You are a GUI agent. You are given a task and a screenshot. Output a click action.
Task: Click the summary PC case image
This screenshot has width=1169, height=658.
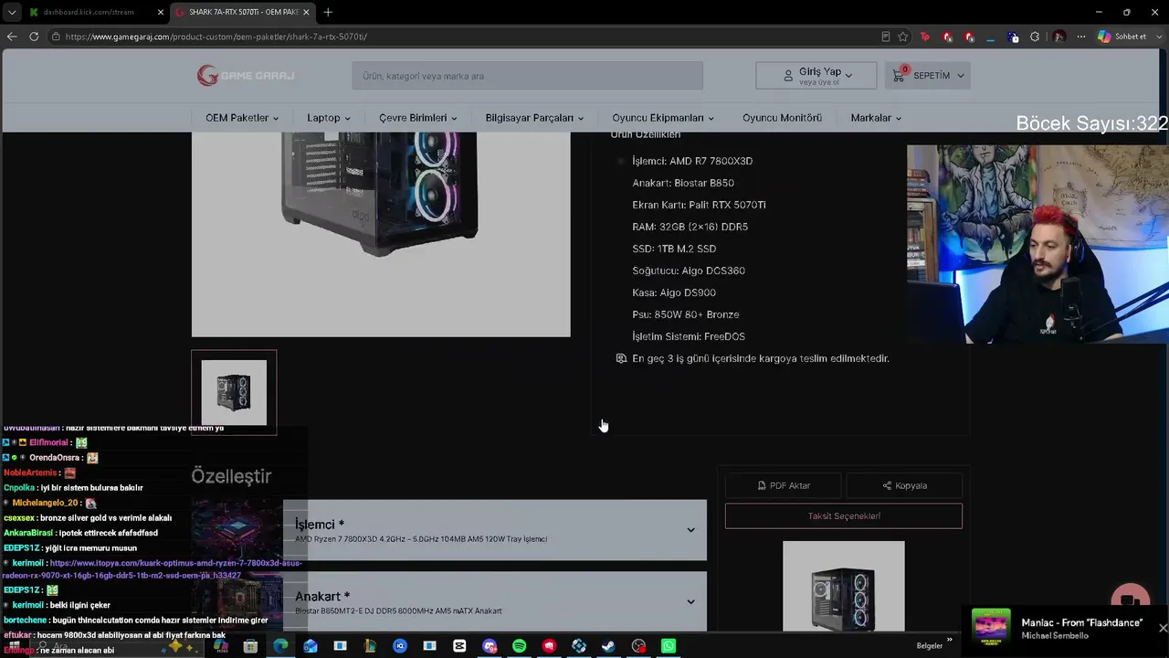844,586
